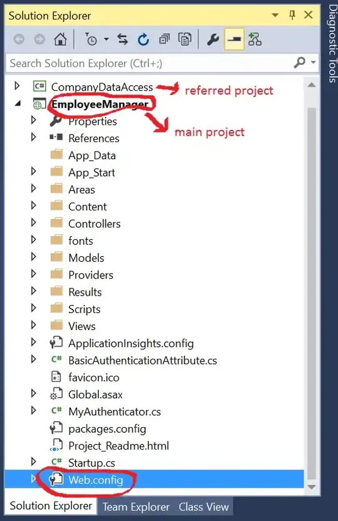Toggle the panel auto-hide pin
This screenshot has height=521, width=338.
pyautogui.click(x=292, y=15)
